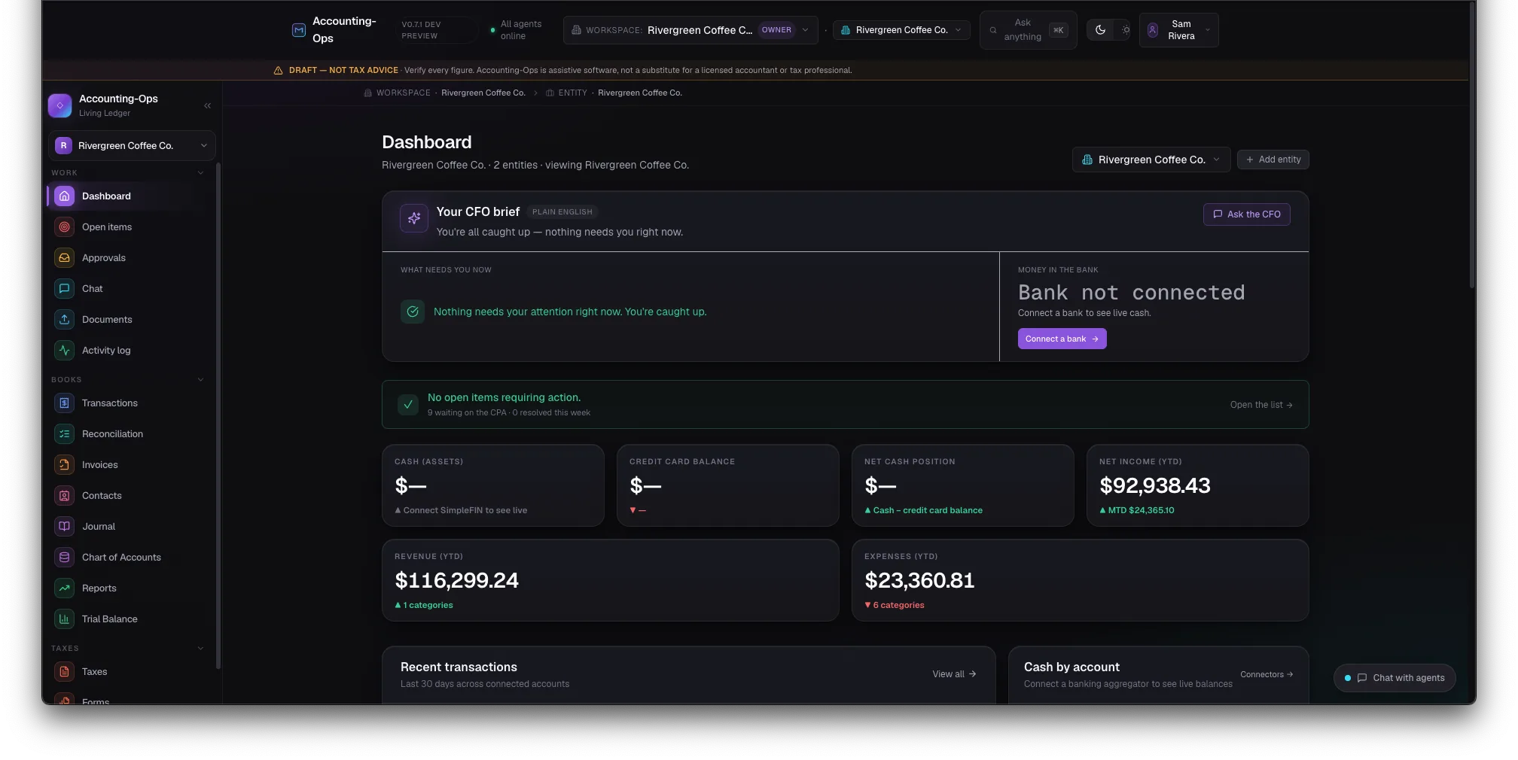Click the Open items target icon
This screenshot has width=1518, height=760.
pos(65,226)
